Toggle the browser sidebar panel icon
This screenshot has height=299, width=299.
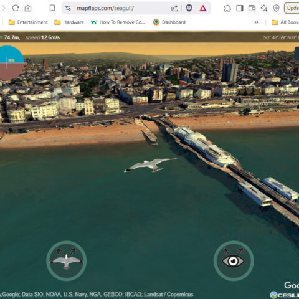(240, 8)
